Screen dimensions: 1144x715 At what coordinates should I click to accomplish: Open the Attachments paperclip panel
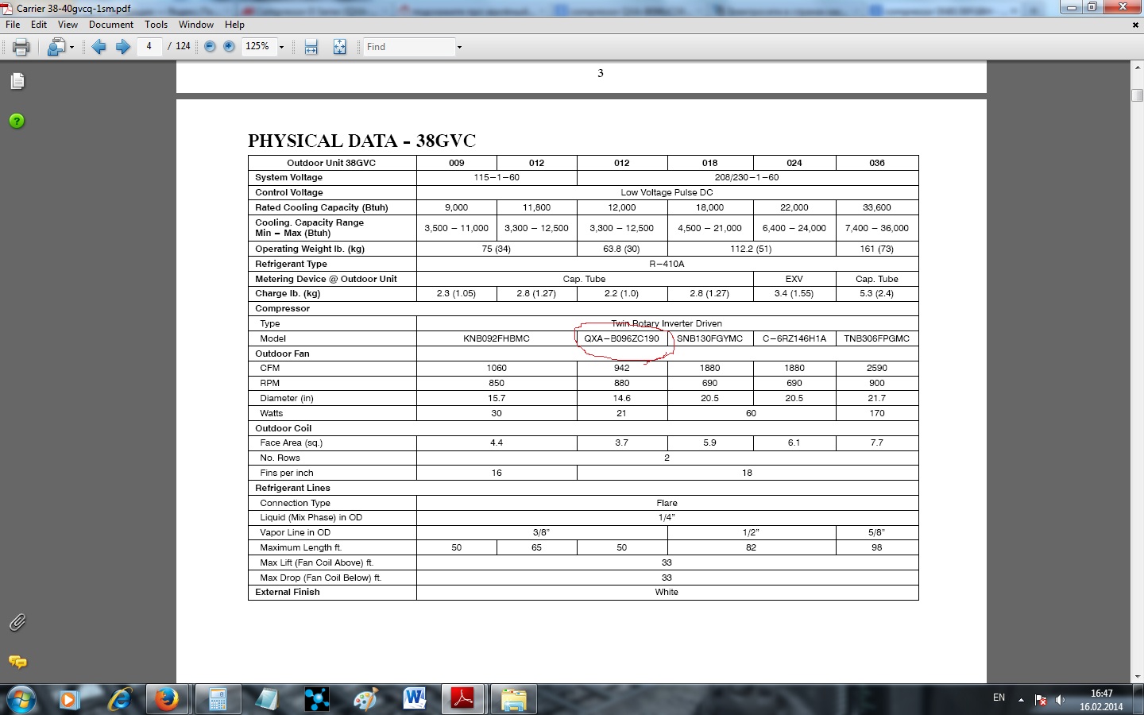(17, 622)
